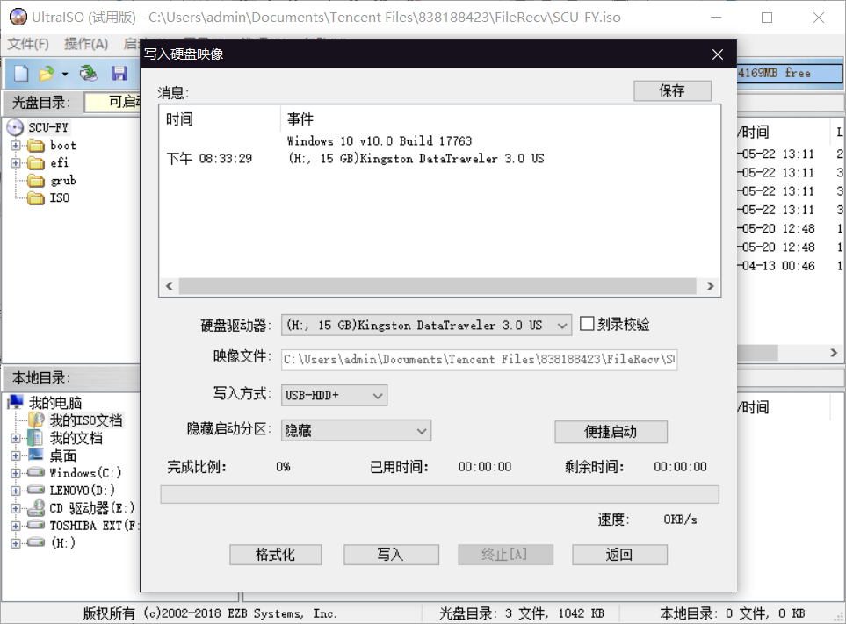Screen dimensions: 846x624
Task: Select My Computer in local directory
Action: (x=46, y=403)
